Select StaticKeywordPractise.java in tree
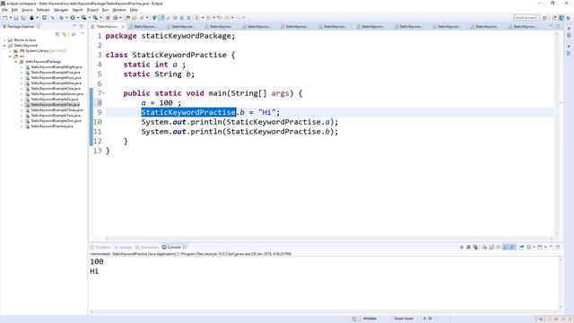The width and height of the screenshot is (574, 323). click(x=52, y=126)
